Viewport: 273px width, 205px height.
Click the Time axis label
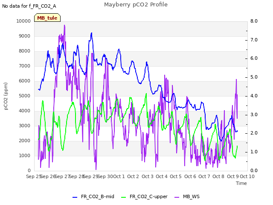click(241, 183)
